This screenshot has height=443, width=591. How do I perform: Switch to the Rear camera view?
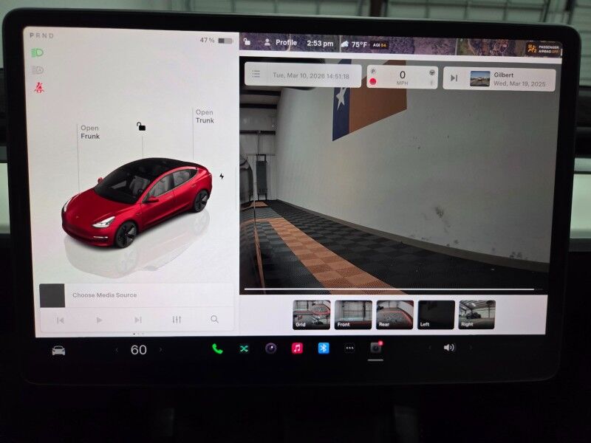[394, 315]
